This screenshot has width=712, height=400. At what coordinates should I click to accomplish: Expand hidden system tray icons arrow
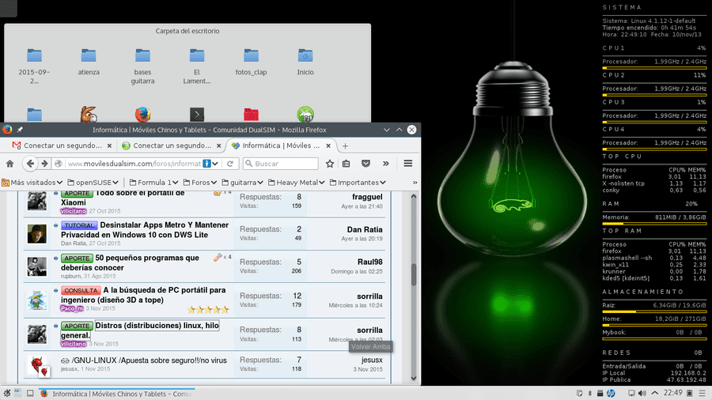[655, 393]
